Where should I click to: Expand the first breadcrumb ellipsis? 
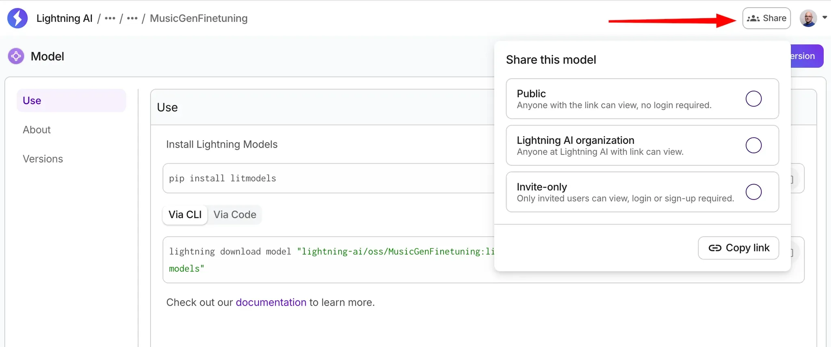[x=110, y=19]
